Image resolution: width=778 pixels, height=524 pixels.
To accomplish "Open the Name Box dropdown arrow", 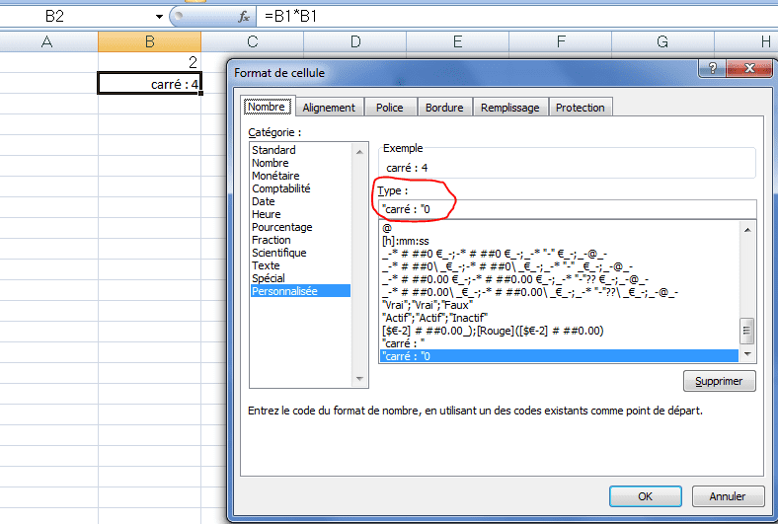I will [159, 17].
